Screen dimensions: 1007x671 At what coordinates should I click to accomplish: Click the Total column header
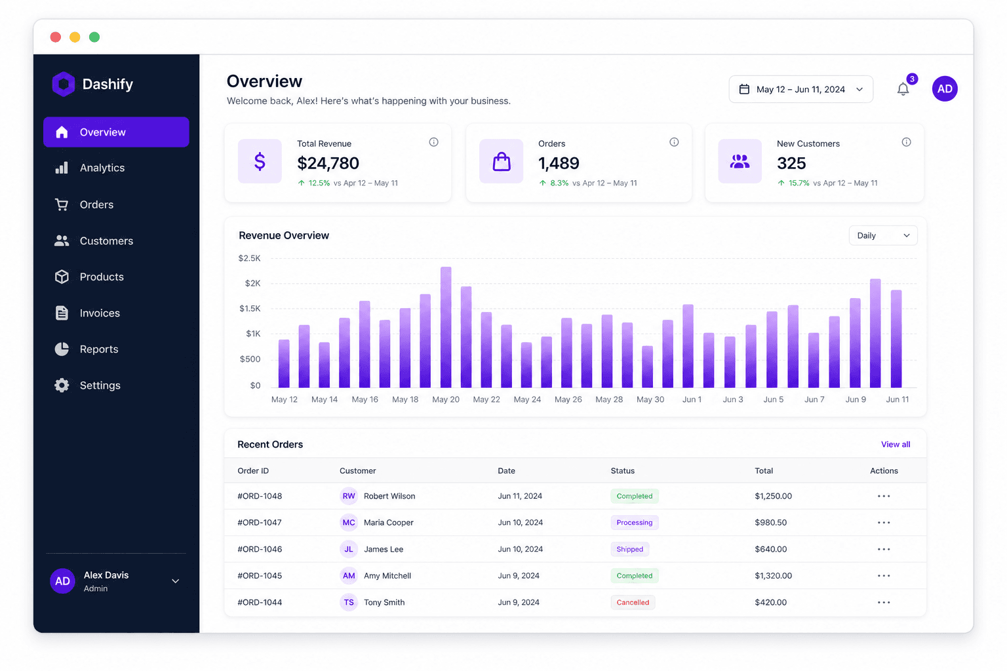point(764,470)
